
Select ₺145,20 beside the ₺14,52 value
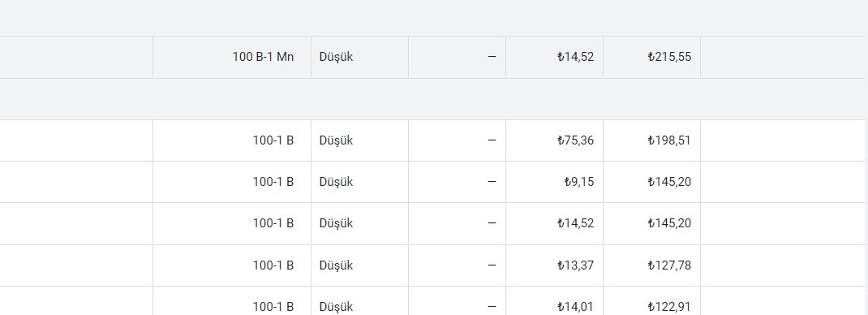pos(669,223)
